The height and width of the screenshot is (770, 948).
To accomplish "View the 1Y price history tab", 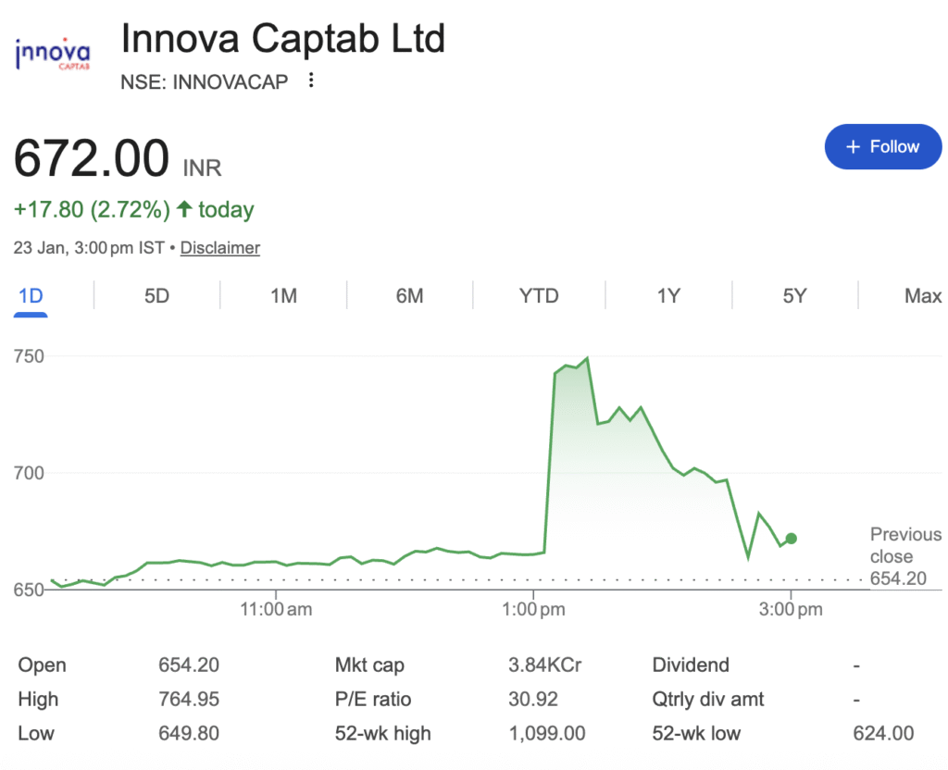I will (668, 296).
